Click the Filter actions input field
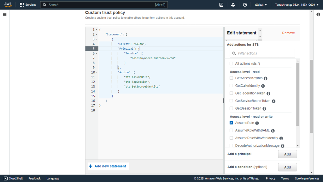 coord(262,53)
